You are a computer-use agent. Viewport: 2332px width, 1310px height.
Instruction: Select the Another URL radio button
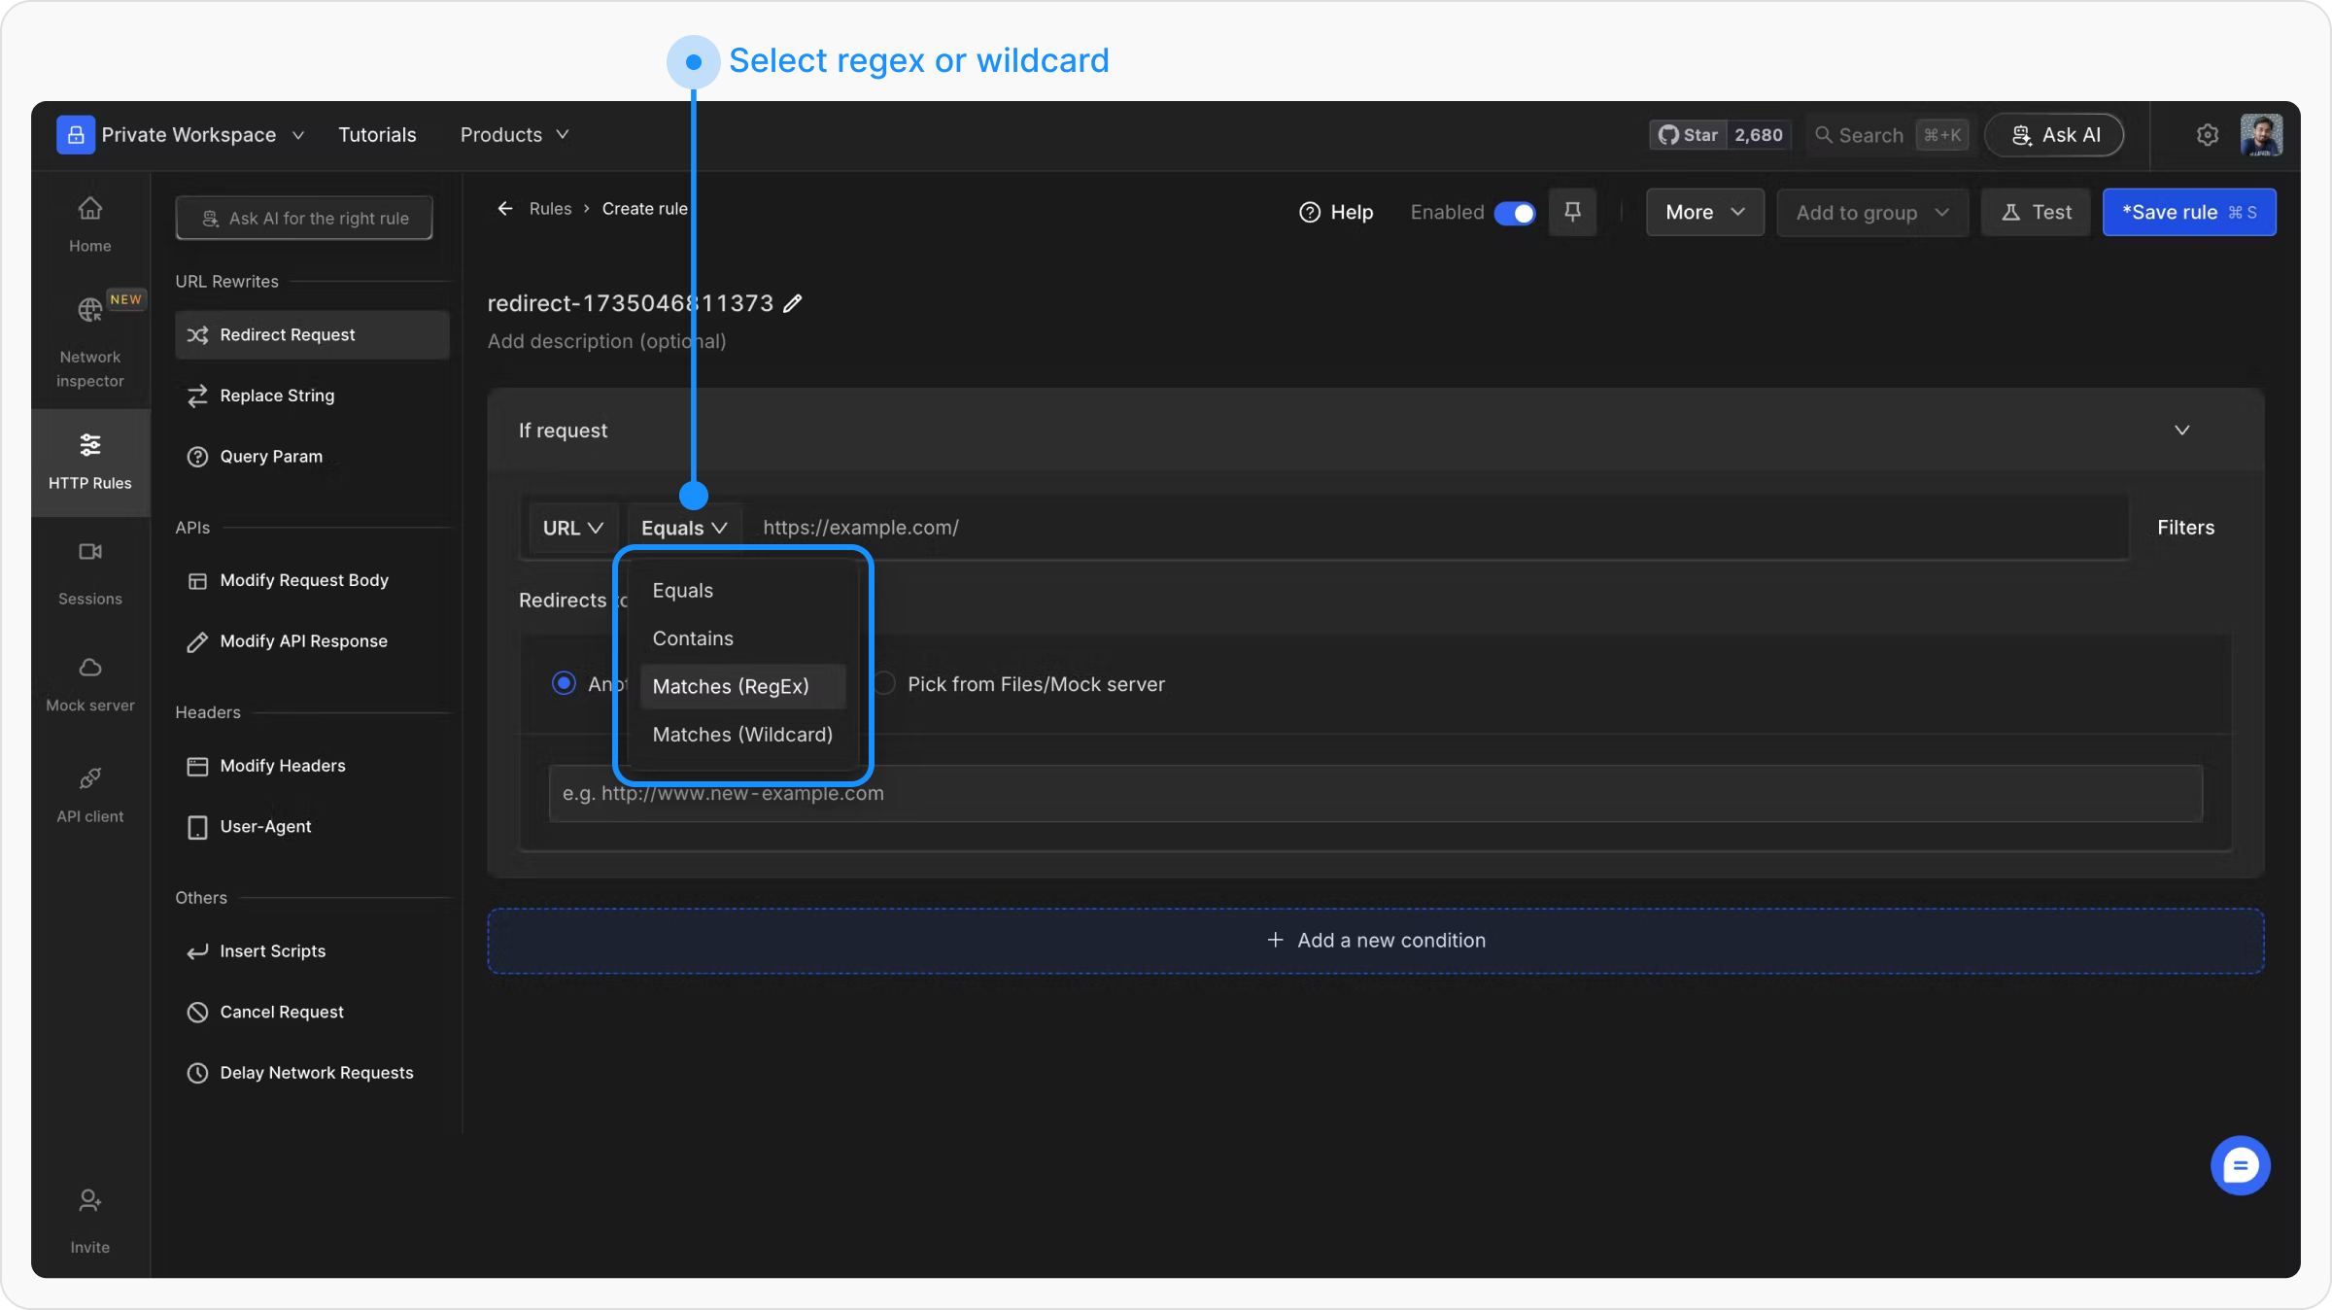(564, 683)
